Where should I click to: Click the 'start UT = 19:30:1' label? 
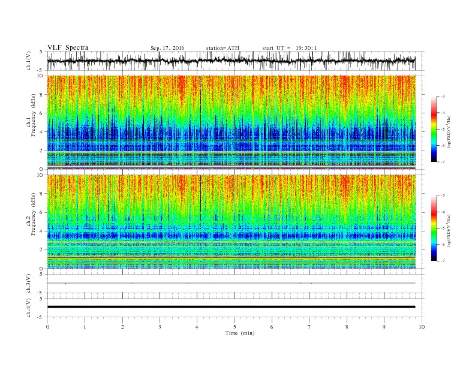(290, 48)
